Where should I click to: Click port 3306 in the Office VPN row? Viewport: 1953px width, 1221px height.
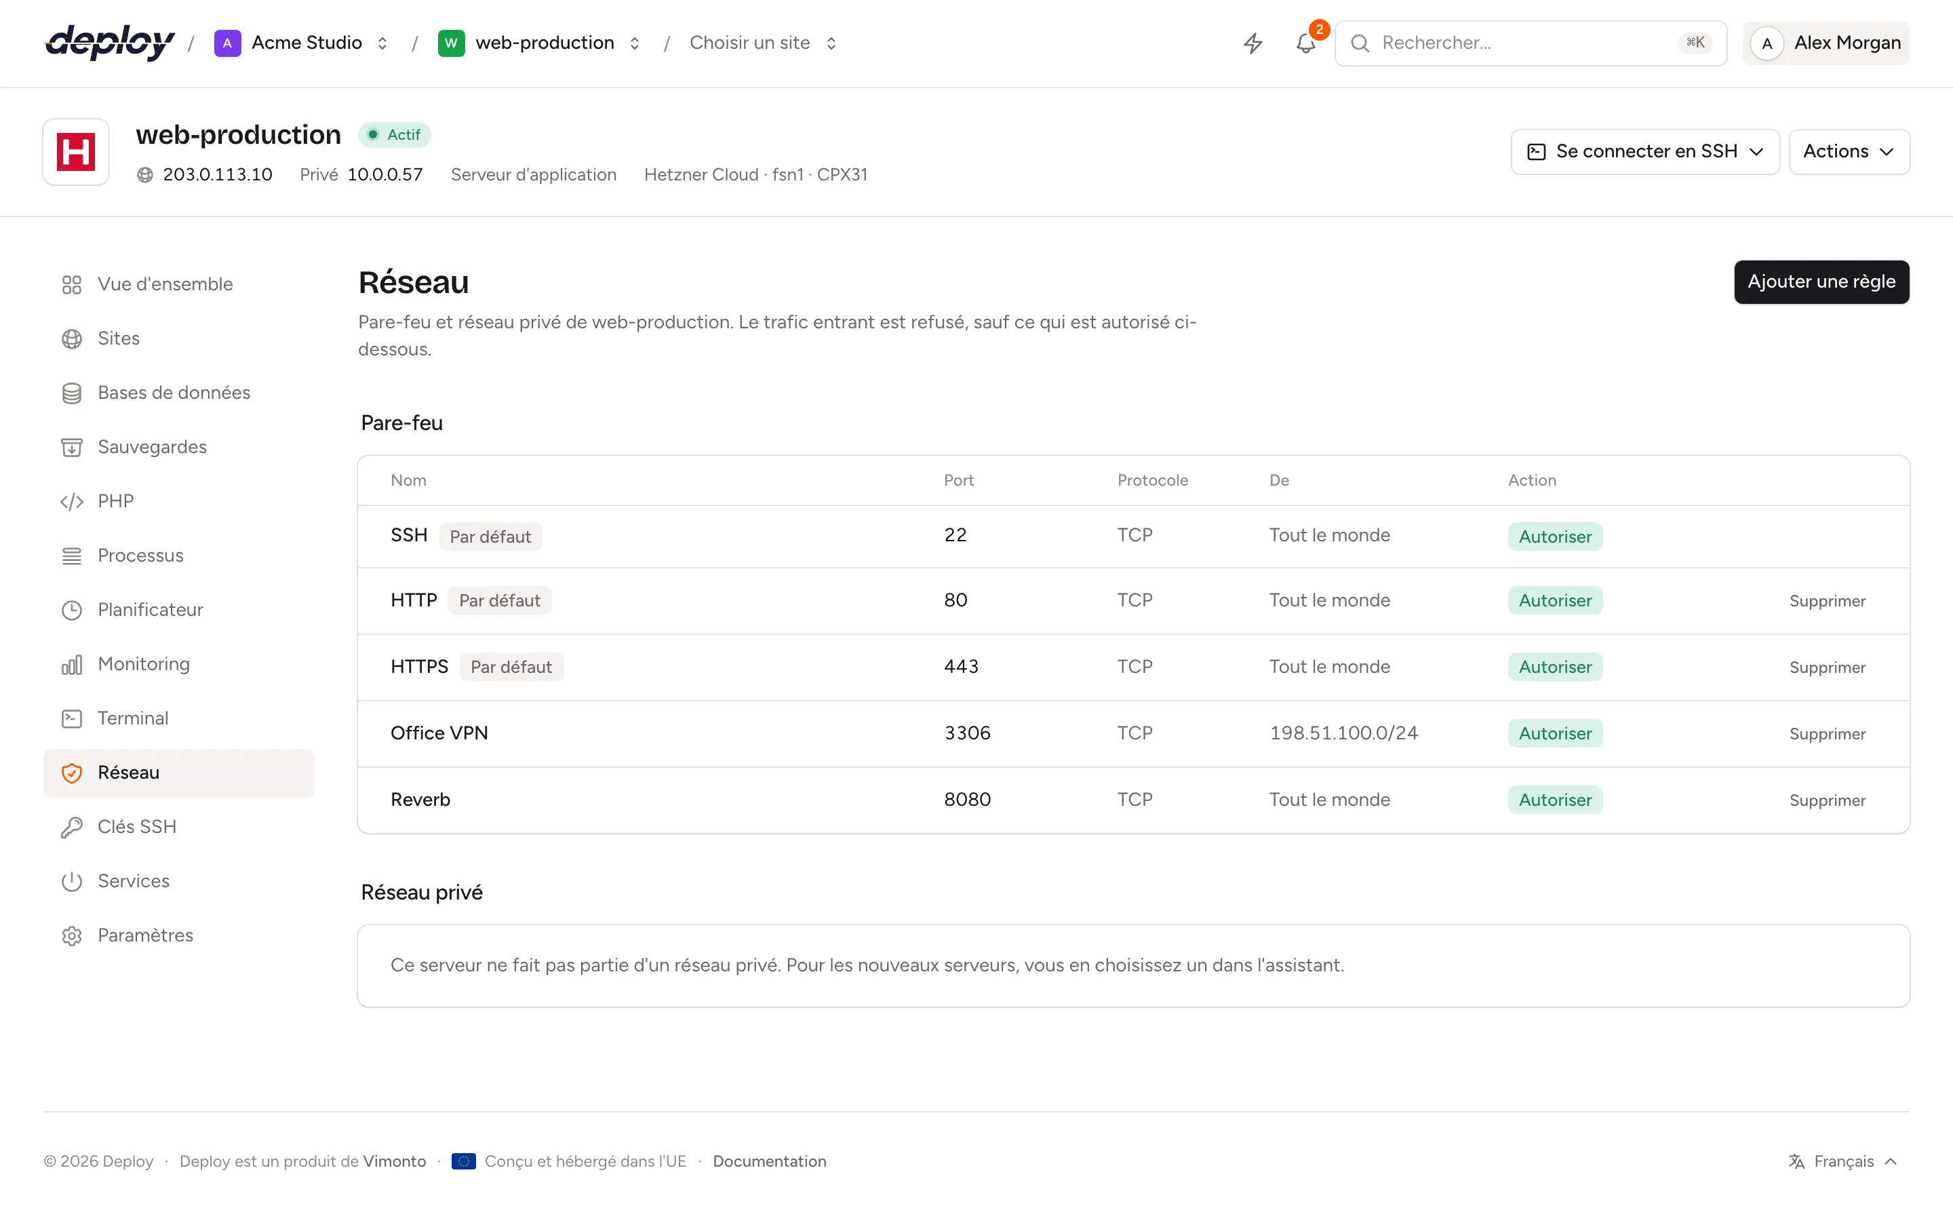968,733
